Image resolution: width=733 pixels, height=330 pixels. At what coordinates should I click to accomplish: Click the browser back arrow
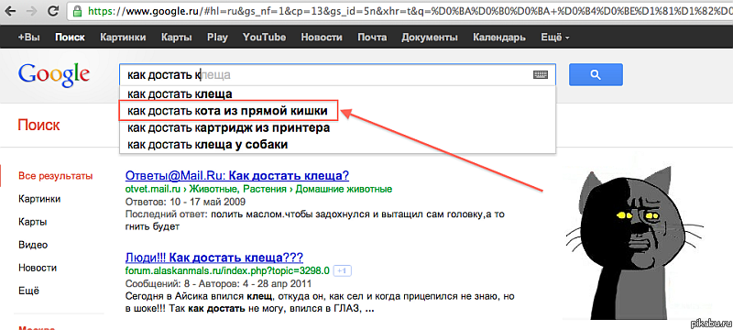(10, 10)
